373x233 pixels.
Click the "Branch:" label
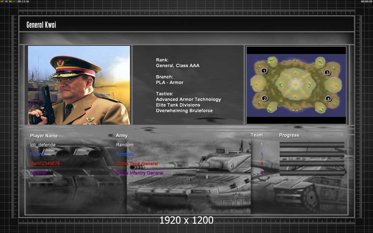(x=165, y=77)
